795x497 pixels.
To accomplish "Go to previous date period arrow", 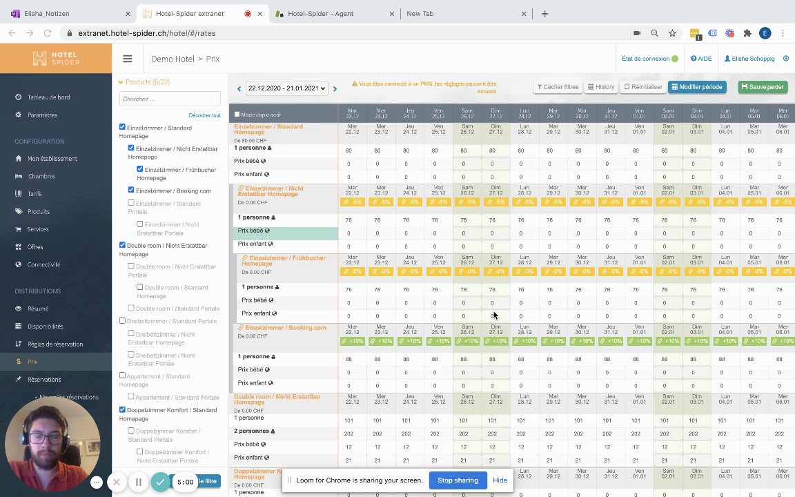I will coord(239,88).
